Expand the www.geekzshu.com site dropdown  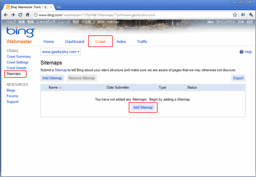[60, 52]
